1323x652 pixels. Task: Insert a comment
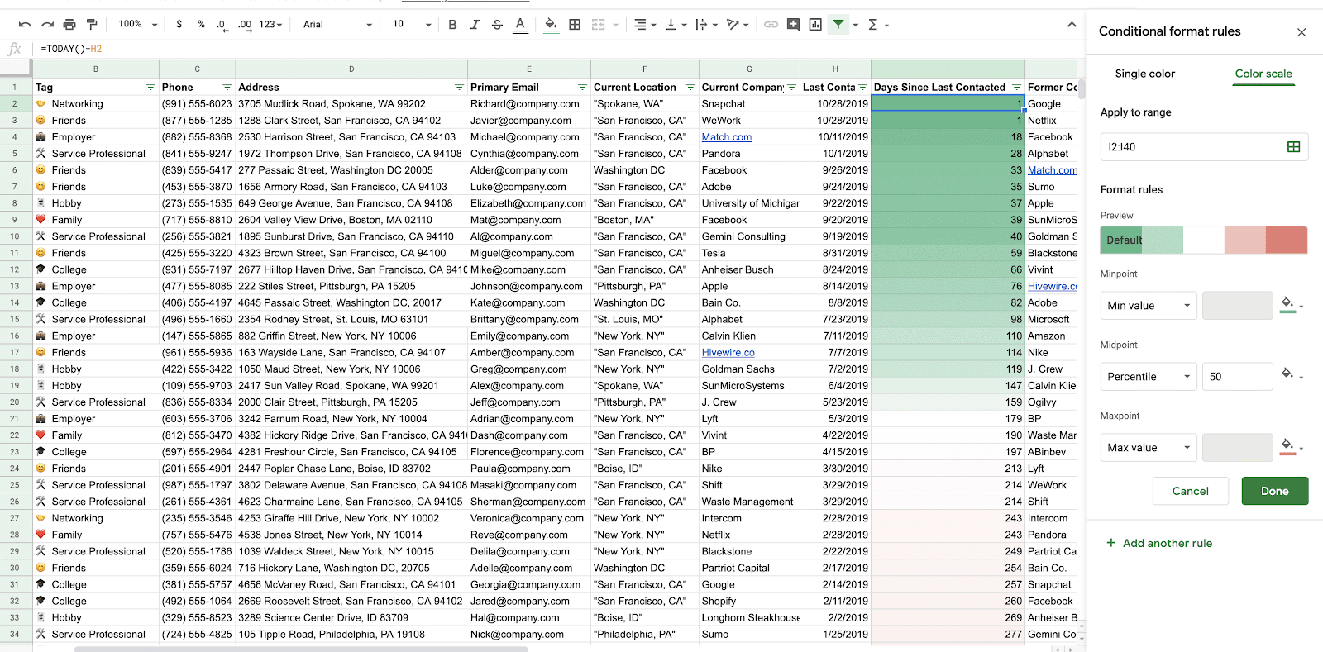click(793, 25)
